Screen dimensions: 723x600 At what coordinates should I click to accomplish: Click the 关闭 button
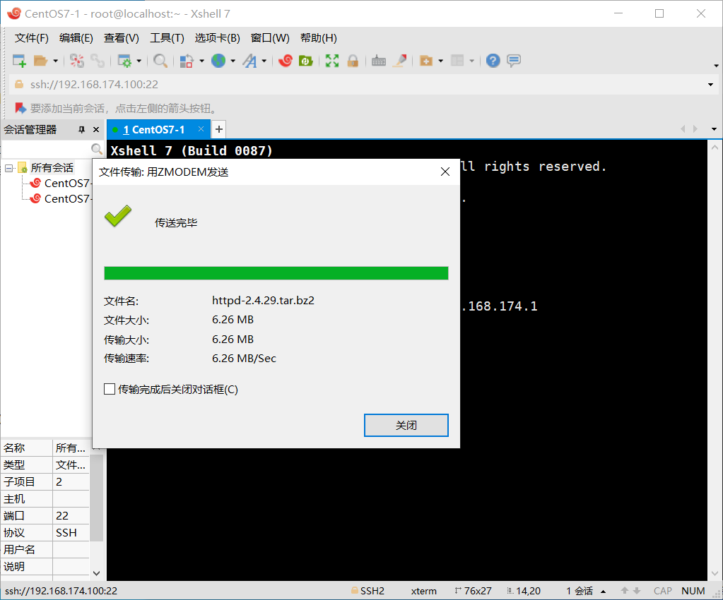tap(406, 425)
